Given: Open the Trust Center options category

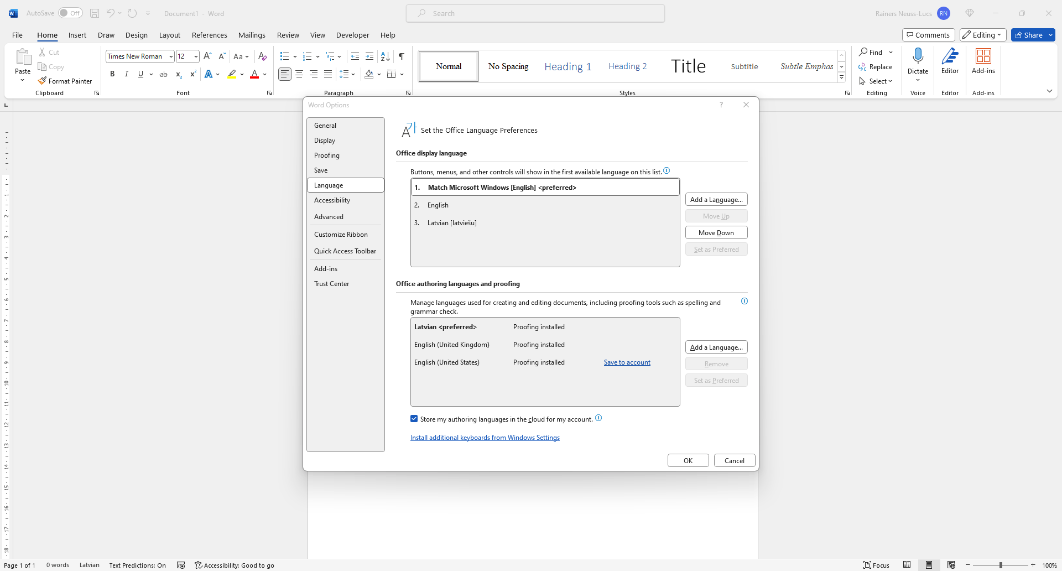Looking at the screenshot, I should point(345,284).
